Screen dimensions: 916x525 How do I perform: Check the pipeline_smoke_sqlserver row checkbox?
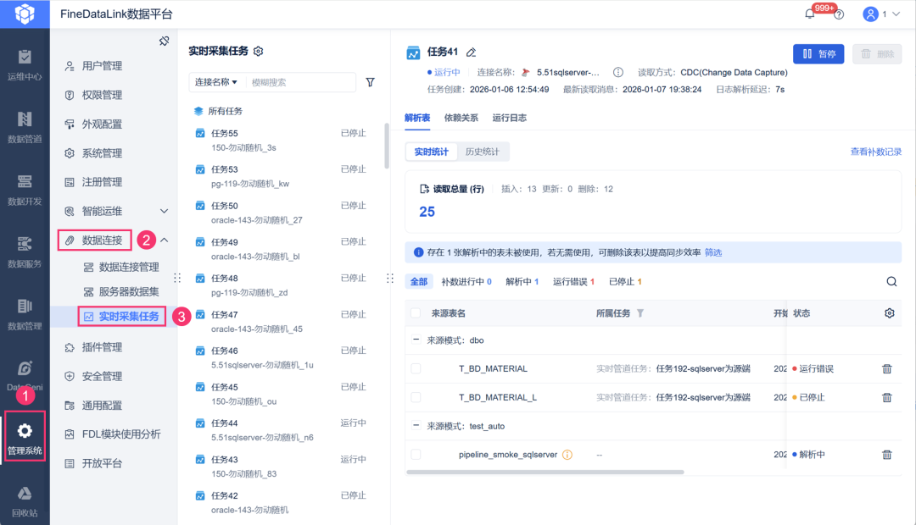pos(416,455)
